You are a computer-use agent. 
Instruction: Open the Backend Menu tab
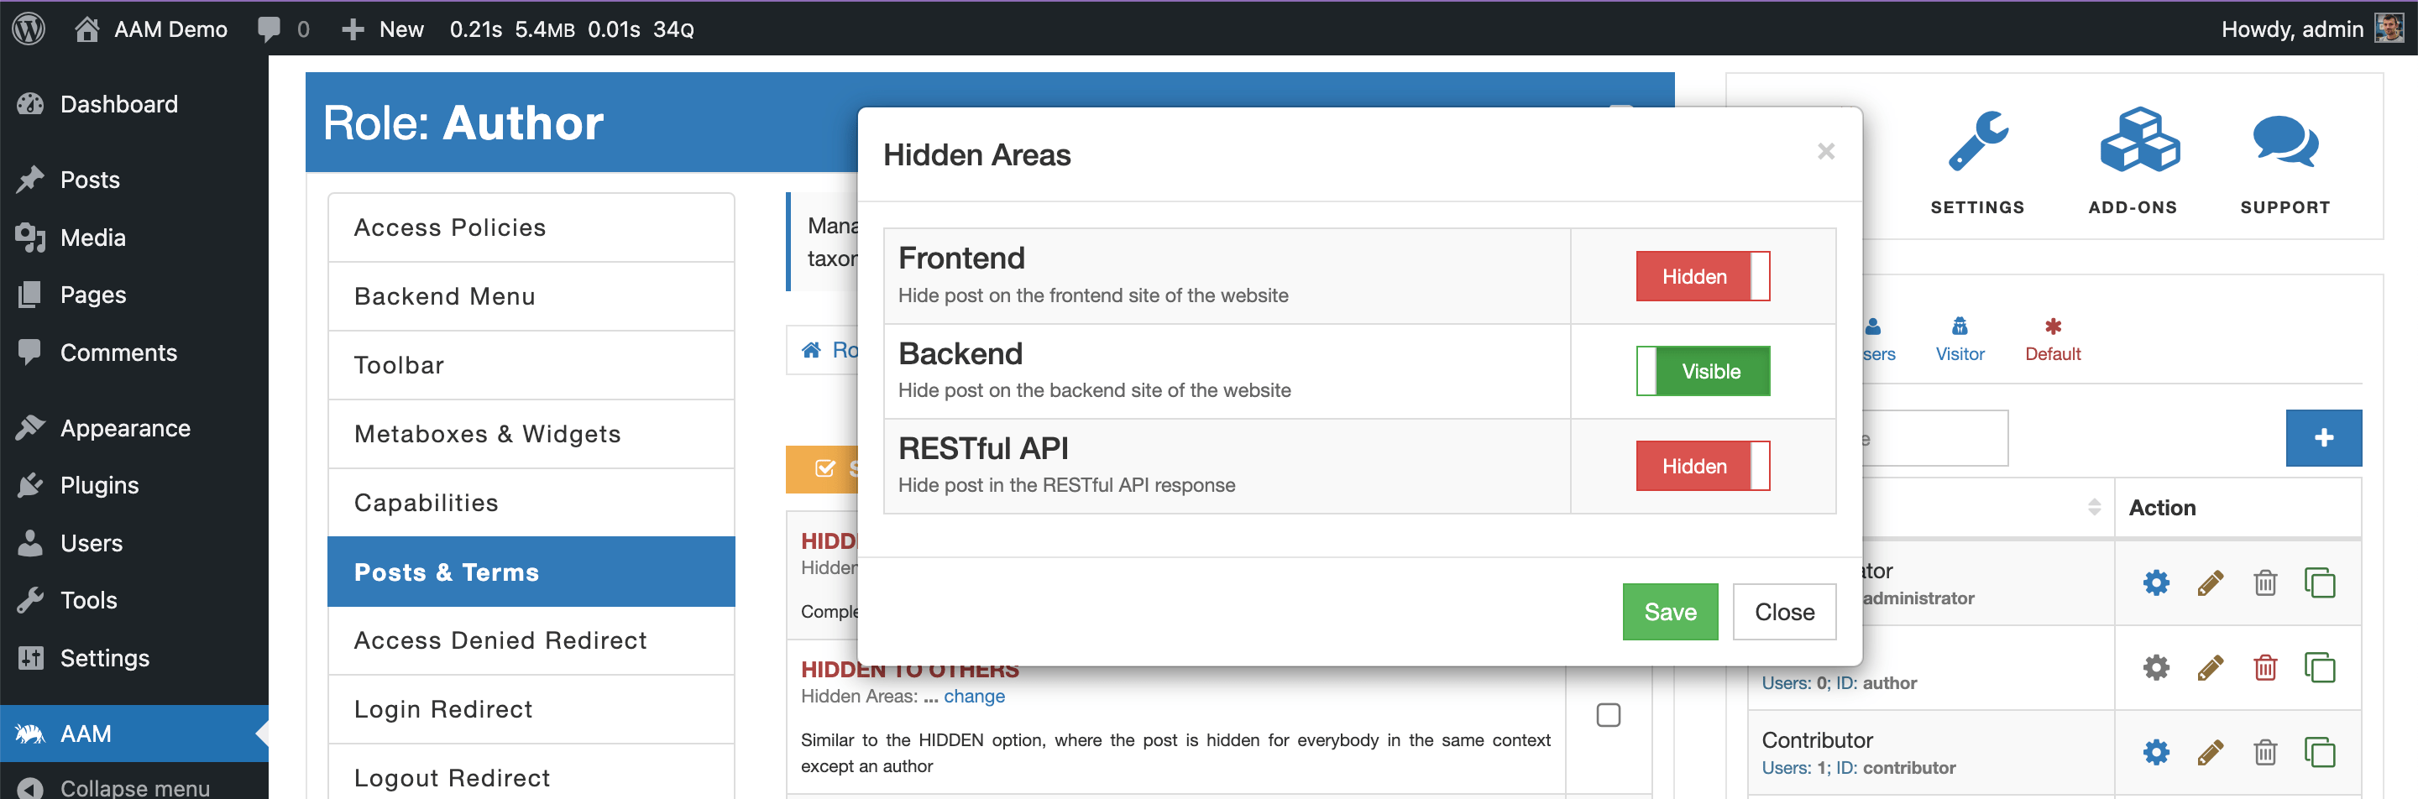tap(531, 296)
